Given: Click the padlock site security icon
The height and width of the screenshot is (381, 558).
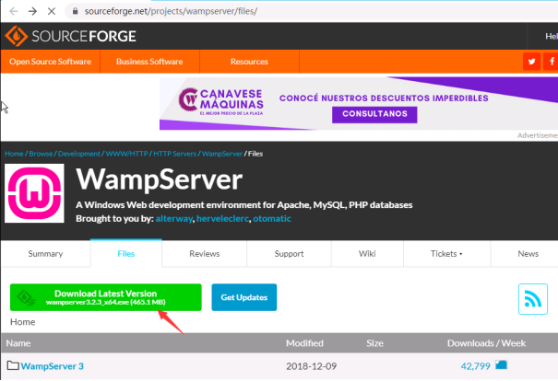Looking at the screenshot, I should pos(75,11).
